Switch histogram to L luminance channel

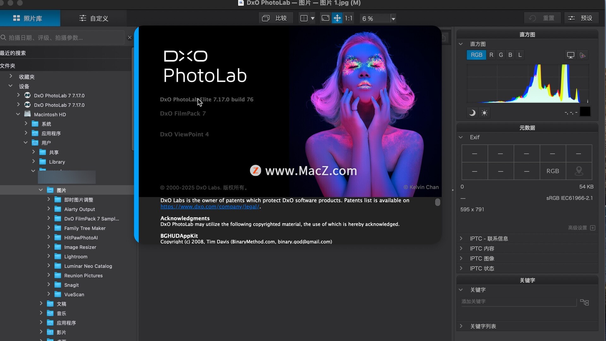(520, 55)
